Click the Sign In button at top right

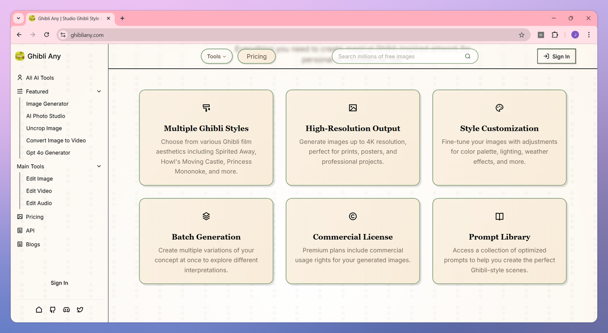click(x=556, y=56)
